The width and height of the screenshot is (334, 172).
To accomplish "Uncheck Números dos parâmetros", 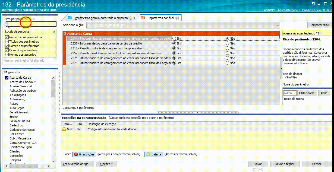I will [7, 37].
